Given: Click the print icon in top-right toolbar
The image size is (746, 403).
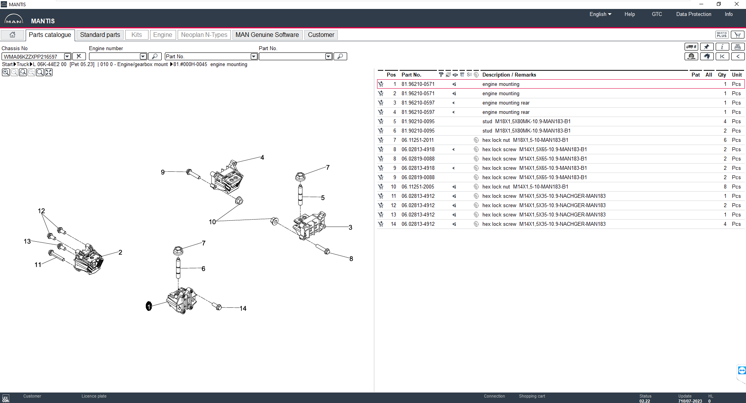Looking at the screenshot, I should [737, 47].
